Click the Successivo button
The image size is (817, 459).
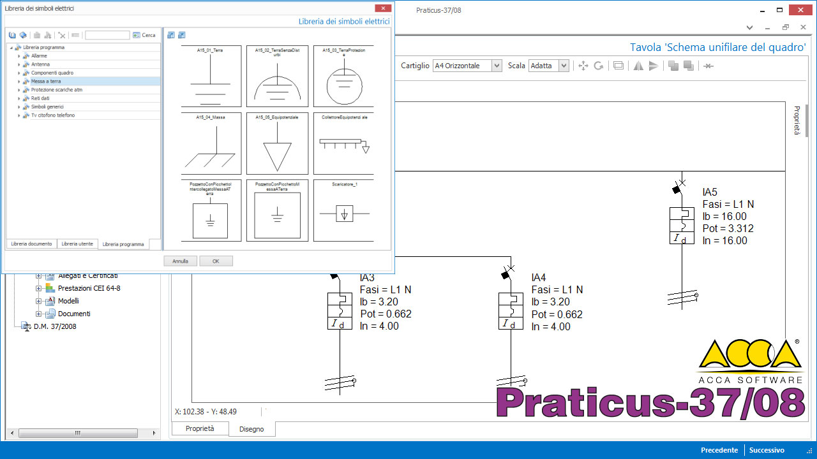[x=767, y=450]
